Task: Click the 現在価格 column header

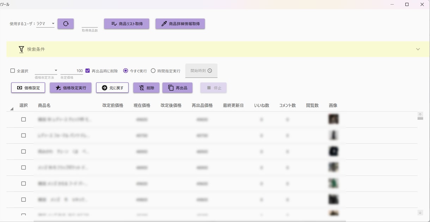Action: (142, 105)
